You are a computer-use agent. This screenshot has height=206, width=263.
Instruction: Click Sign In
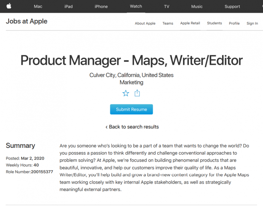(252, 23)
